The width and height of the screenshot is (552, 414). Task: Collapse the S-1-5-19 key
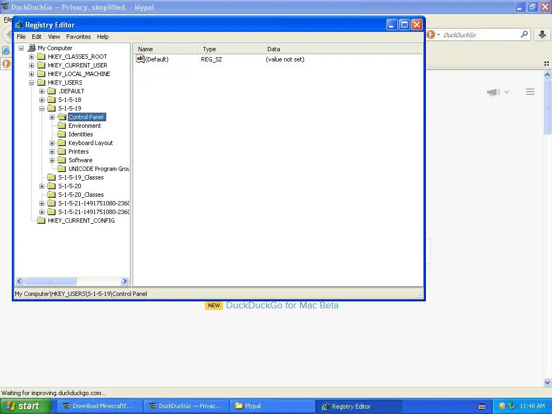[42, 108]
